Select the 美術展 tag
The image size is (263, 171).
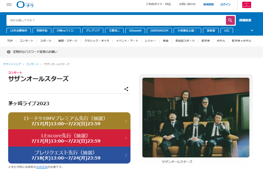point(211,31)
